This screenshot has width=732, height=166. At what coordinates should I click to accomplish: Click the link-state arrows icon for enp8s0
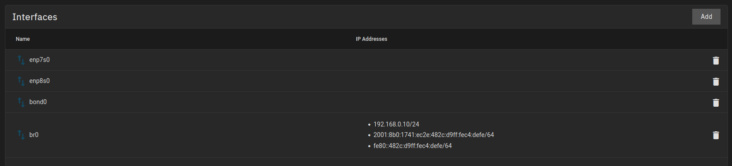(21, 81)
